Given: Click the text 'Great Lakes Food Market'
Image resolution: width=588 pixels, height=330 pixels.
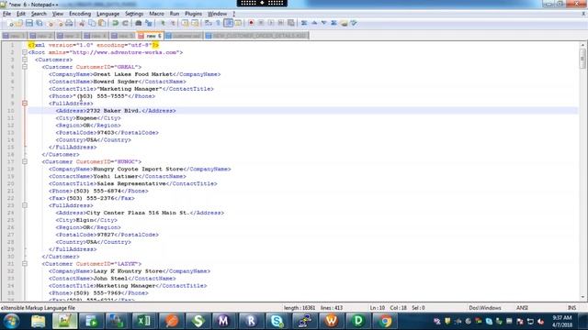Looking at the screenshot, I should pos(132,74).
